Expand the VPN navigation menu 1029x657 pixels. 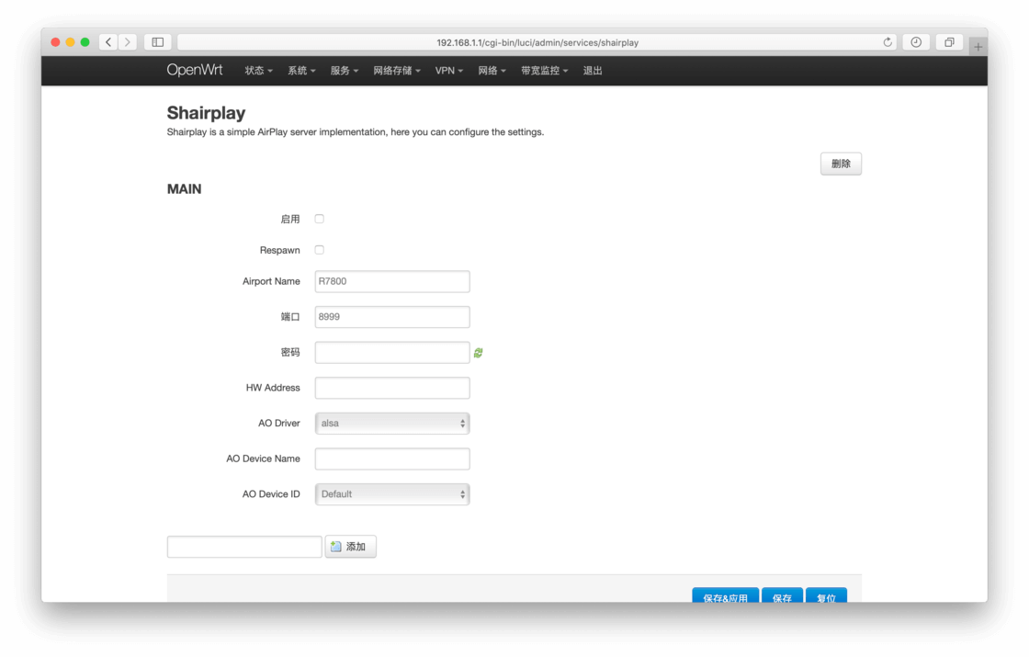click(x=448, y=71)
